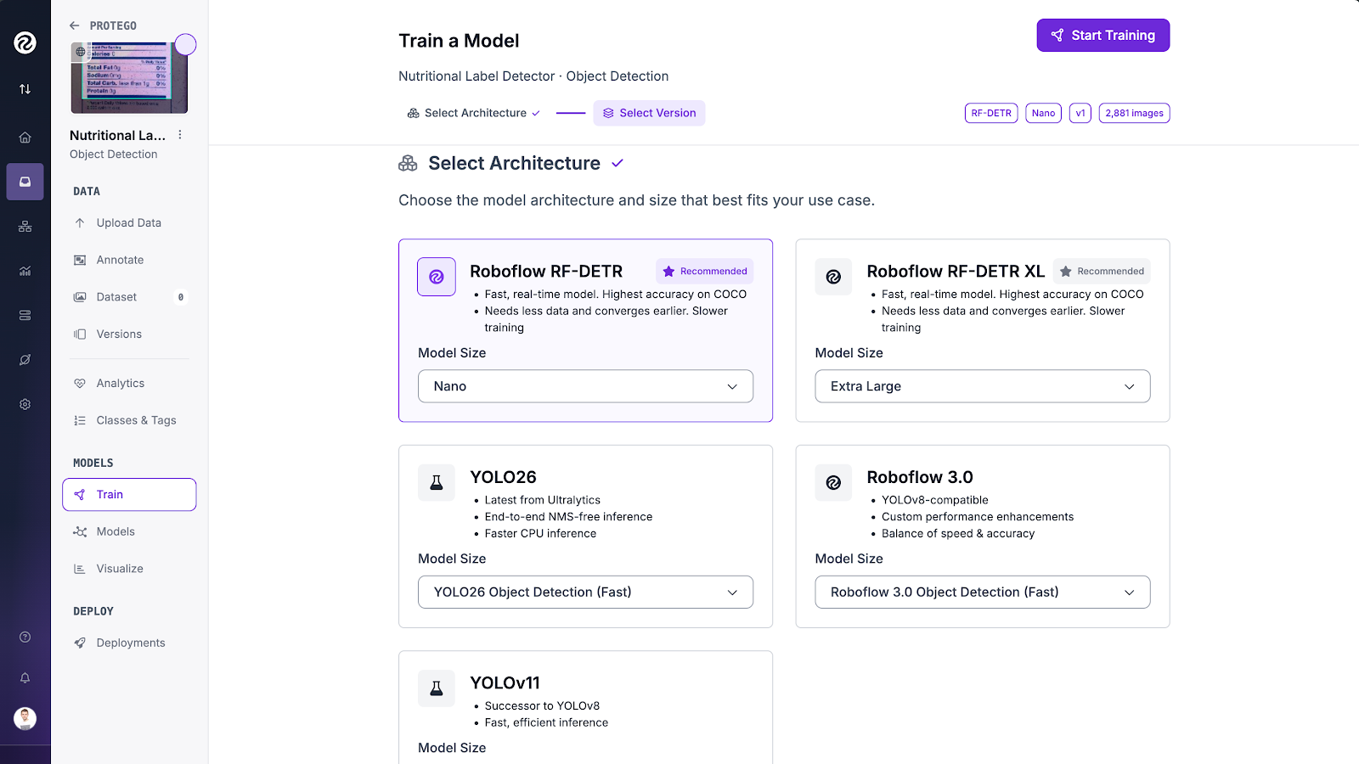Screen dimensions: 1359x764
Task: Click "Successor to YOLOv8" bullet text
Action: (542, 706)
